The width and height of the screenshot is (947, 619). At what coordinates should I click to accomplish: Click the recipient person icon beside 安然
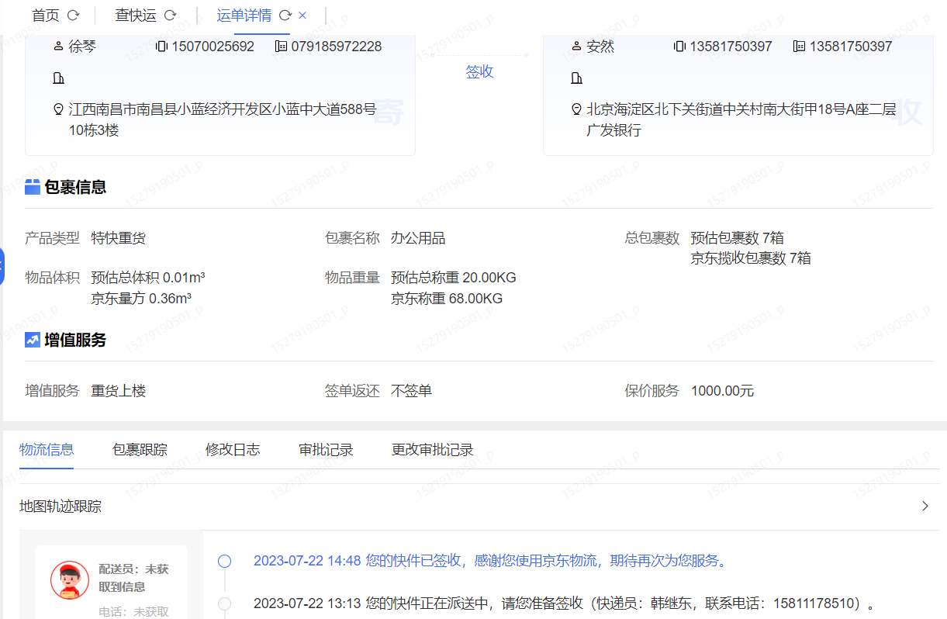coord(576,47)
